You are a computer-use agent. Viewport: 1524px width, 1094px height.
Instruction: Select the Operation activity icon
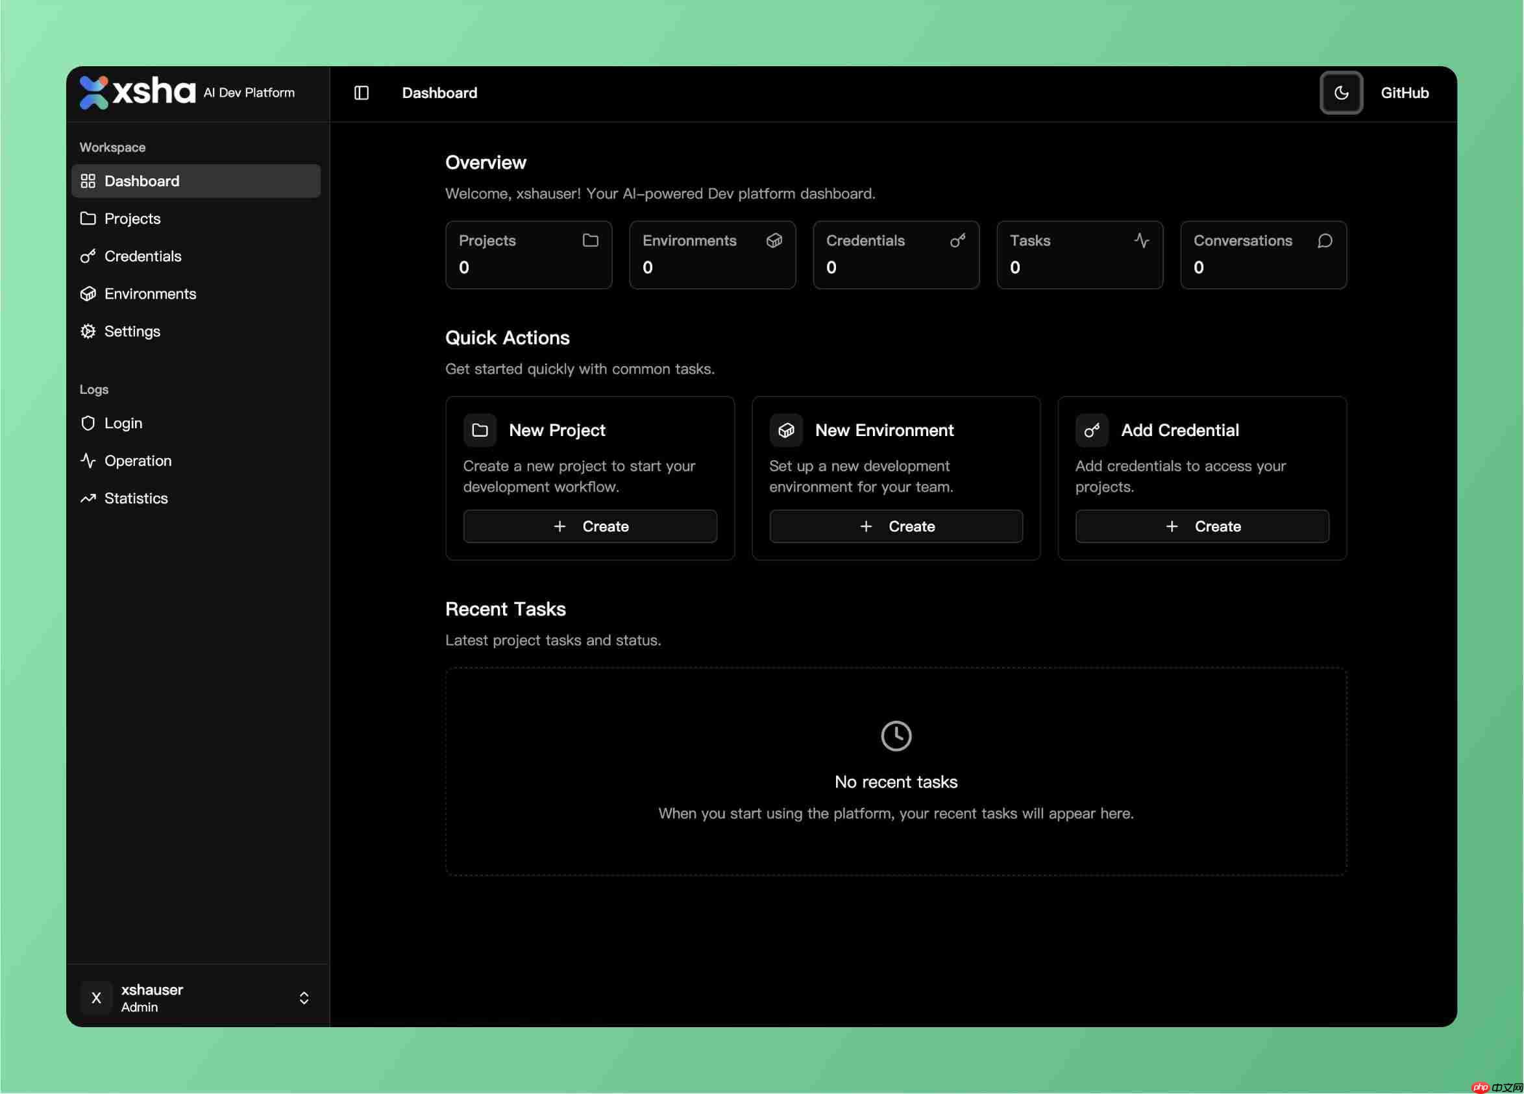point(89,460)
